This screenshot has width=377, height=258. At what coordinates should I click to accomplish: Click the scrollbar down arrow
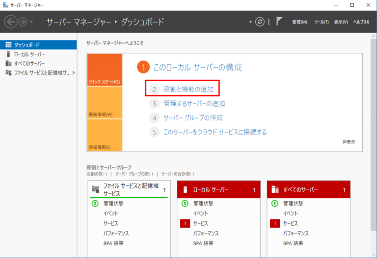point(374,255)
